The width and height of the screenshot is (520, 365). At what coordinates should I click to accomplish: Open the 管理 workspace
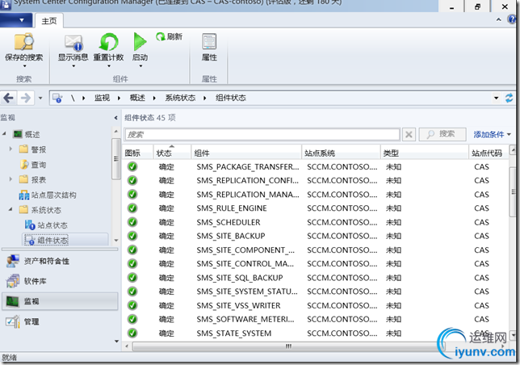60,321
